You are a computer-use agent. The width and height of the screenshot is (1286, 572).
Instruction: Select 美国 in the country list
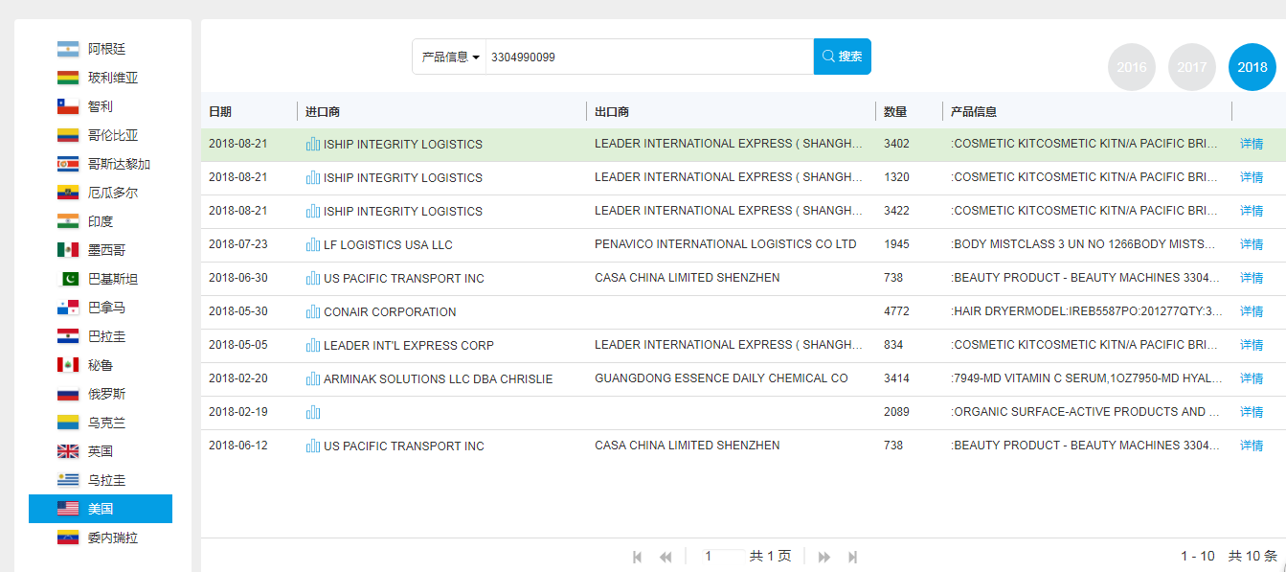(x=101, y=509)
